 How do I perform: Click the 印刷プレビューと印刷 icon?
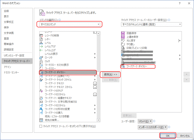click(123, 48)
